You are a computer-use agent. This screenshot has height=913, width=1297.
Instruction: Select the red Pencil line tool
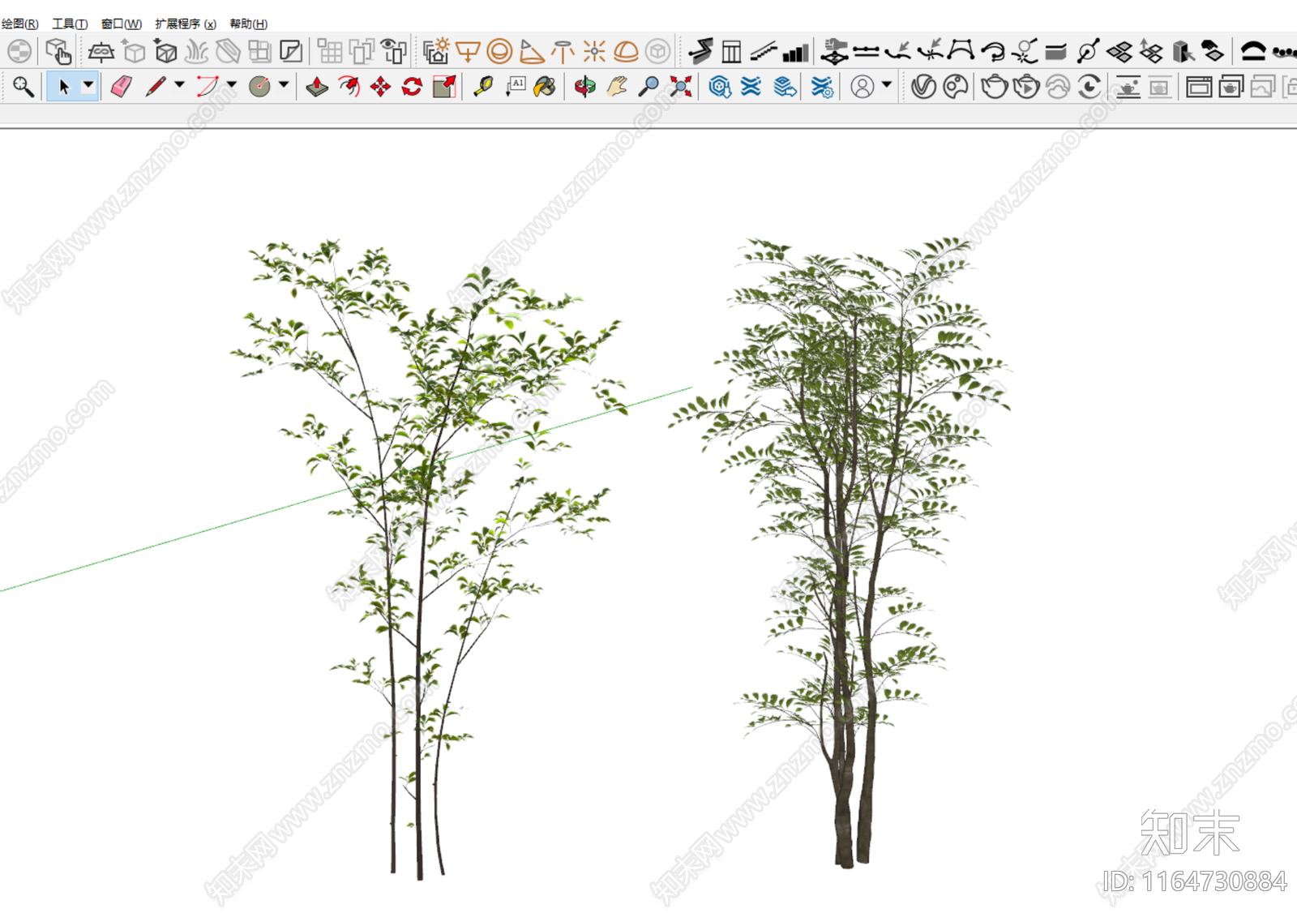[x=156, y=87]
